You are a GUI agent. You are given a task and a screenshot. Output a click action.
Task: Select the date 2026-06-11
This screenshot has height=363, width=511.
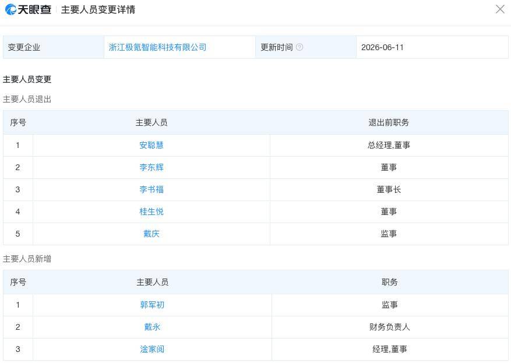coord(382,47)
